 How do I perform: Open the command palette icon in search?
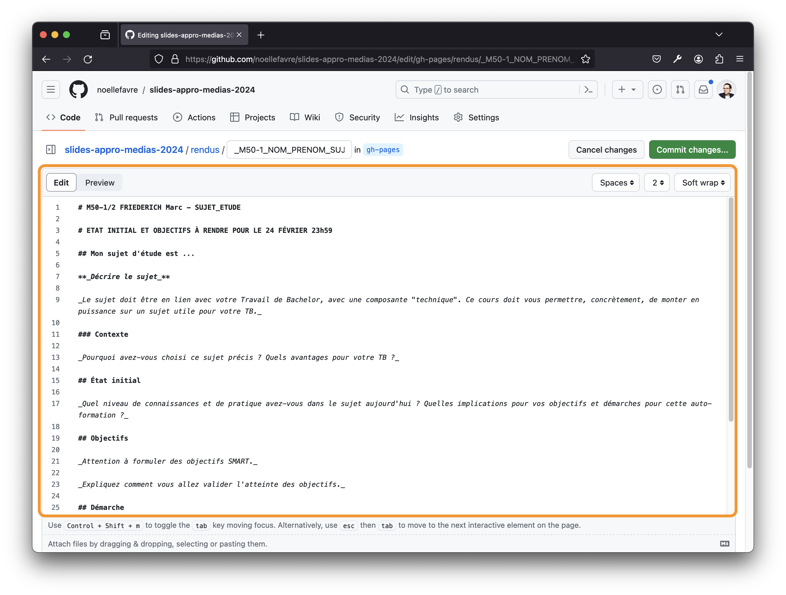point(588,89)
